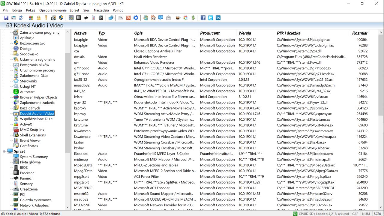This screenshot has width=384, height=216.
Task: Click the ivfsrc entry in the Nazwa column
Action: click(x=78, y=97)
